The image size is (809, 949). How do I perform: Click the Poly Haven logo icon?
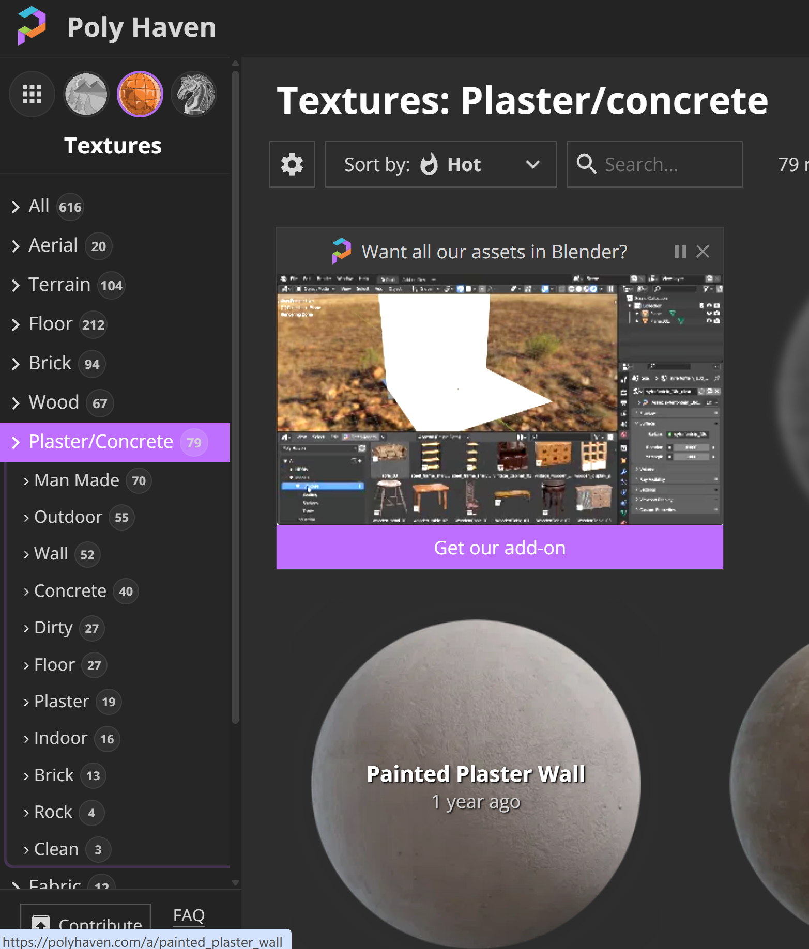click(32, 26)
